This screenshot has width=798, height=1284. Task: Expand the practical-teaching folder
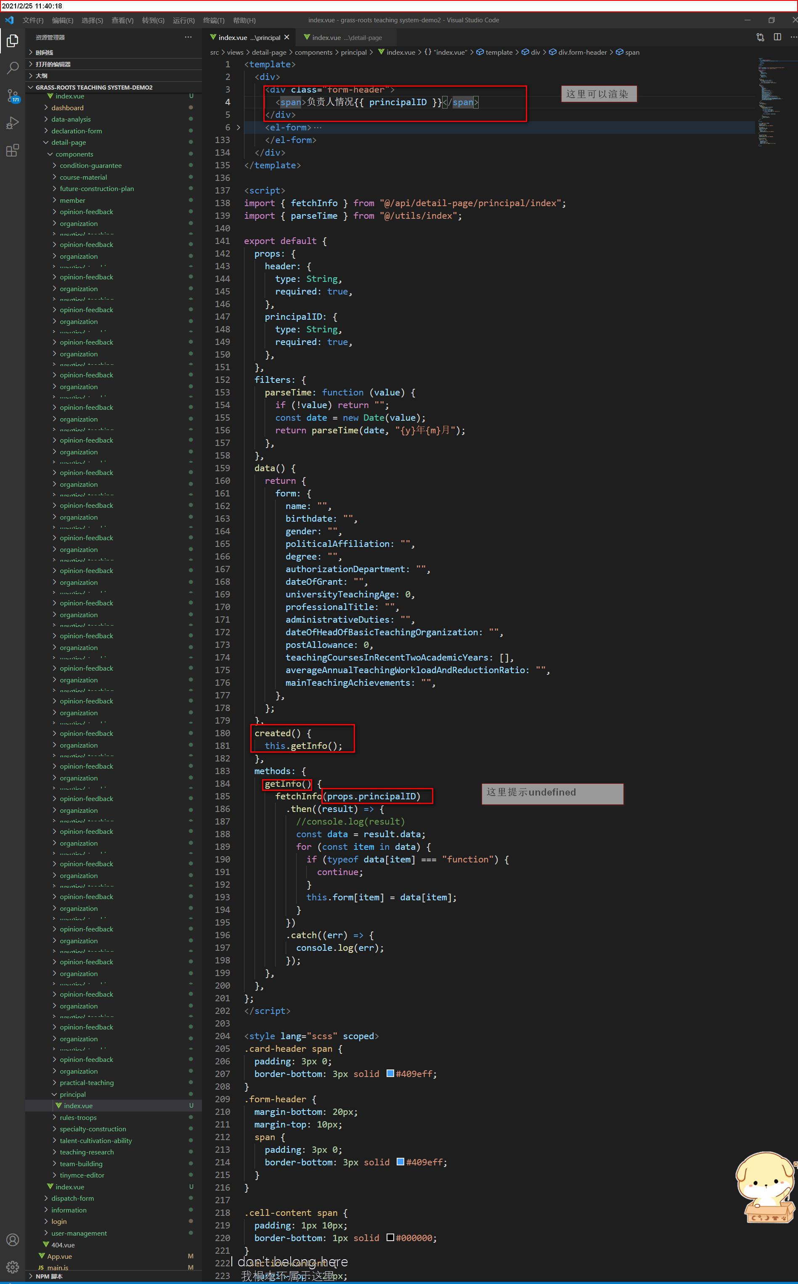point(114,1083)
